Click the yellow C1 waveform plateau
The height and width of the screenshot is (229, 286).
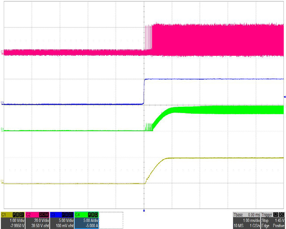pos(224,158)
